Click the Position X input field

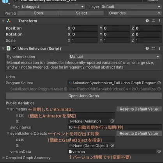pos(85,28)
